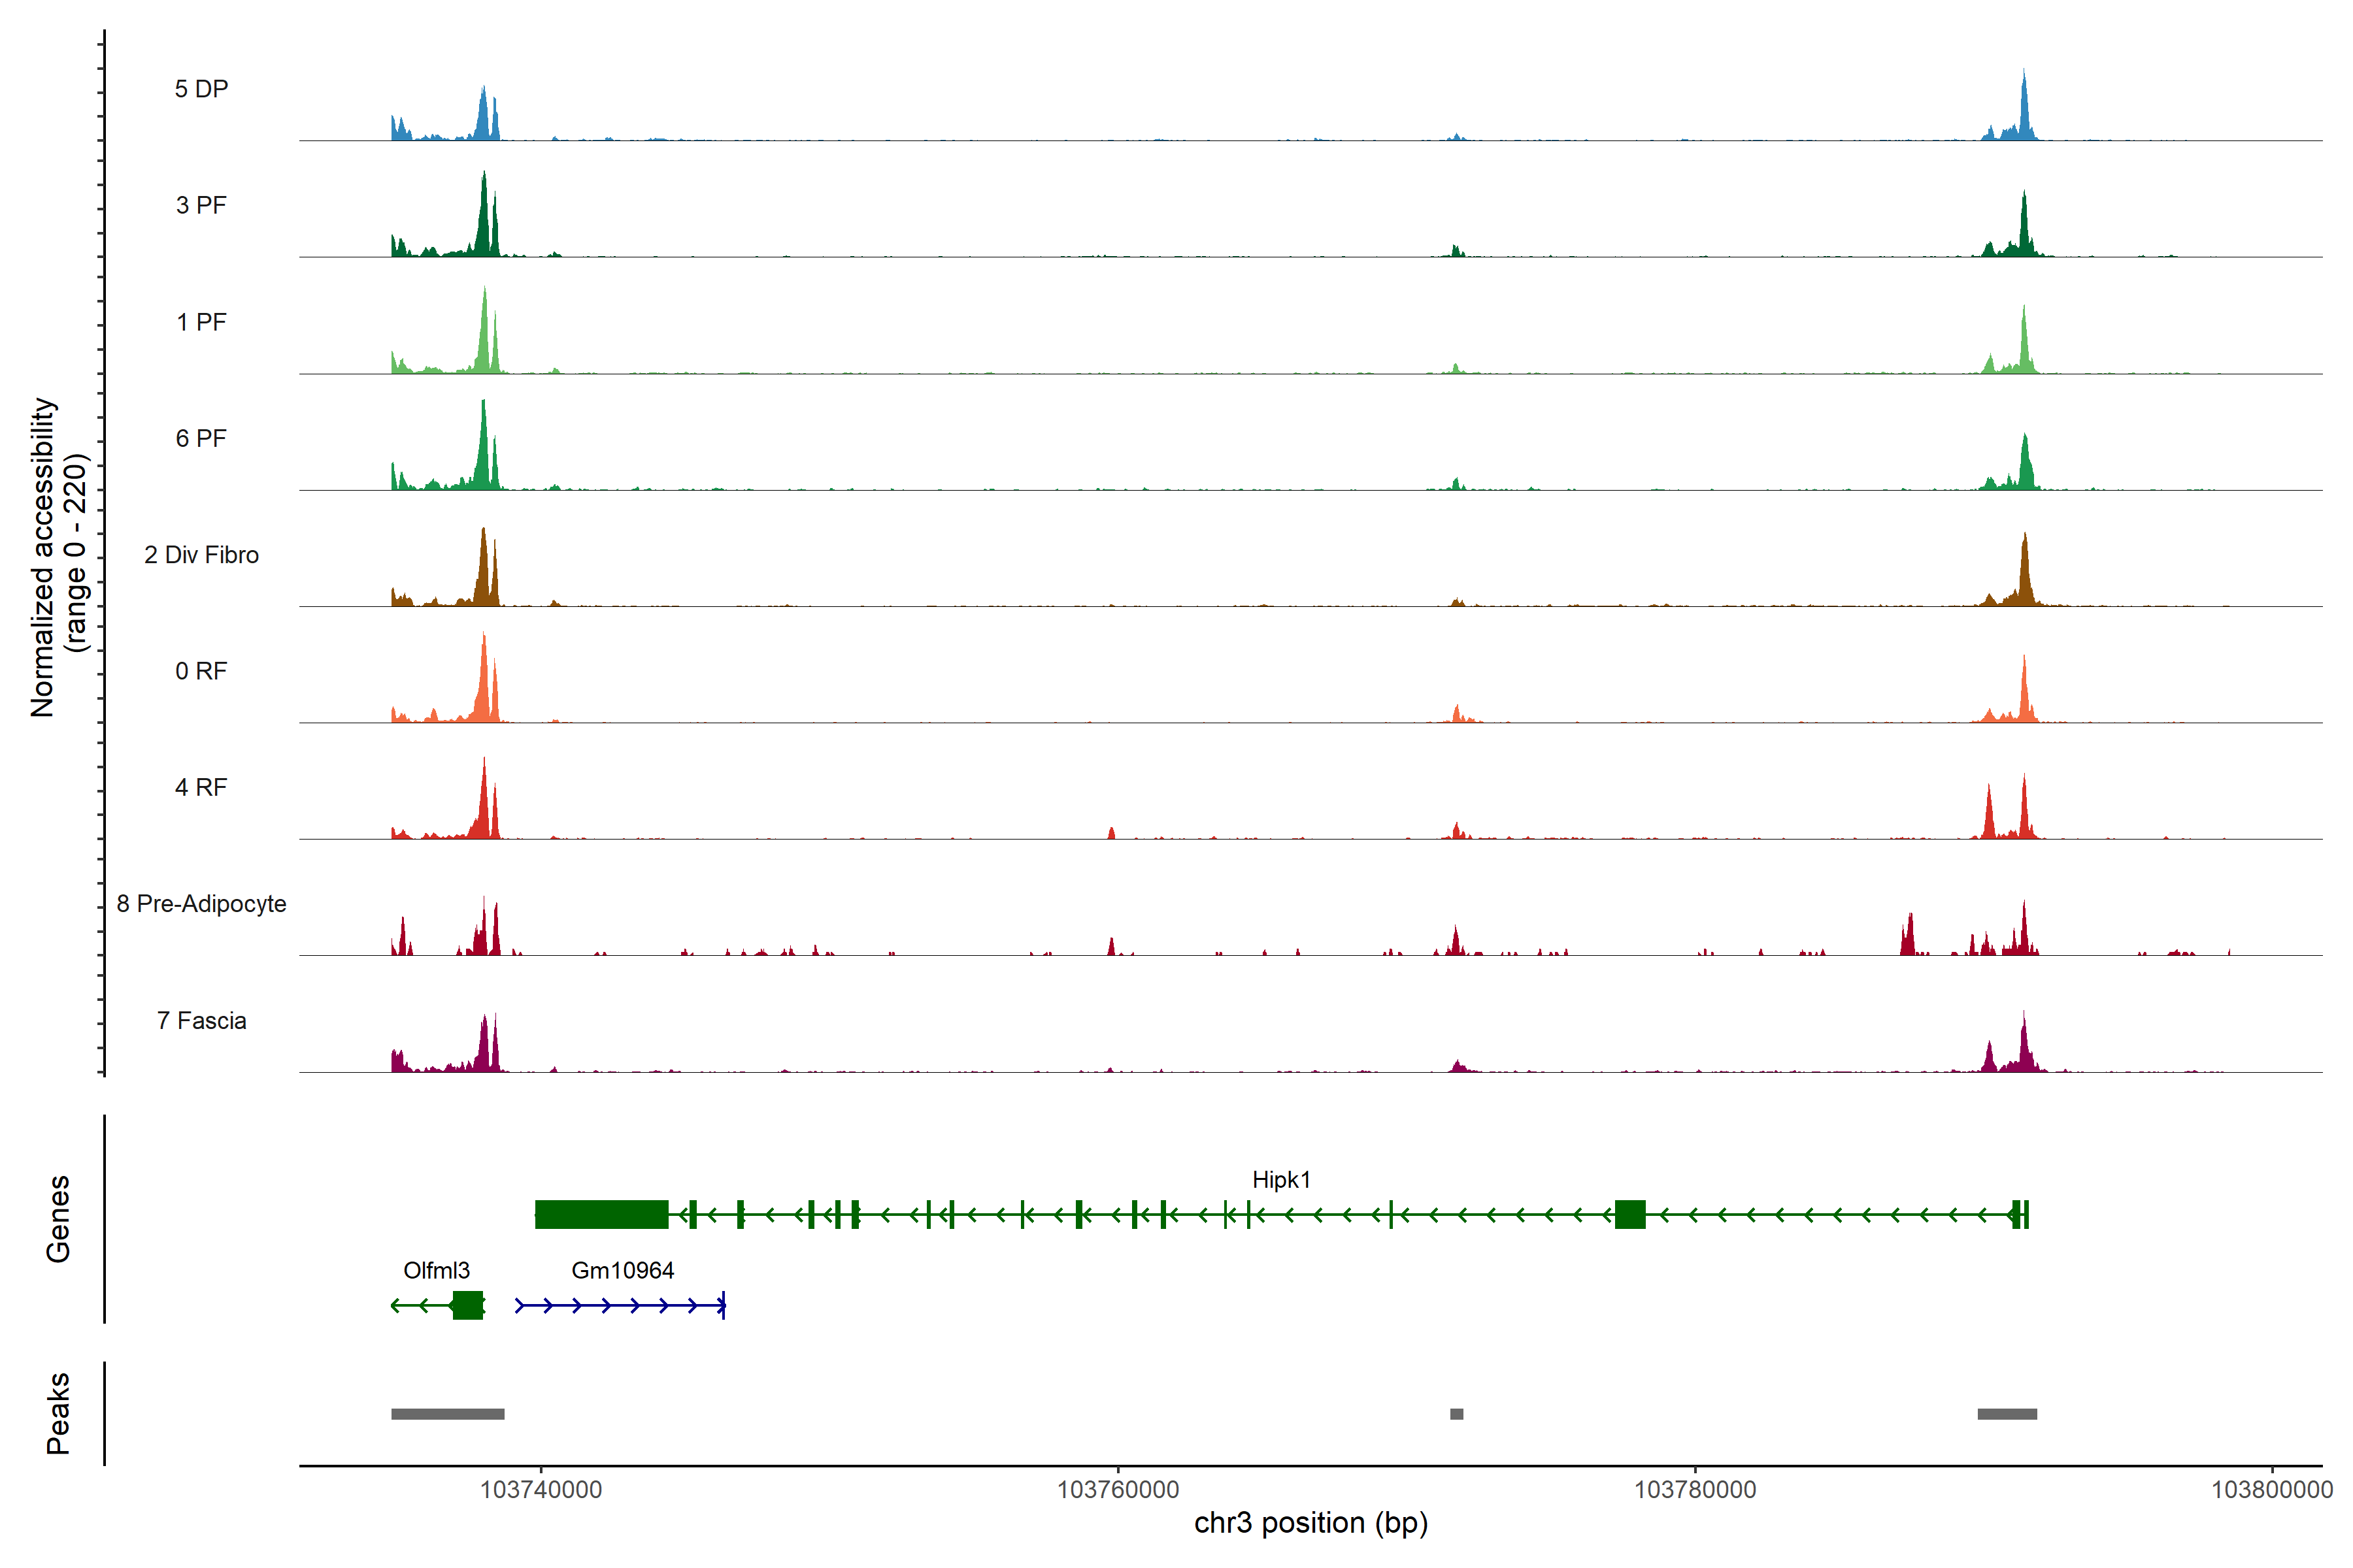This screenshot has height=1568, width=2353.
Task: Click the small middle gray peak marker
Action: click(1457, 1414)
